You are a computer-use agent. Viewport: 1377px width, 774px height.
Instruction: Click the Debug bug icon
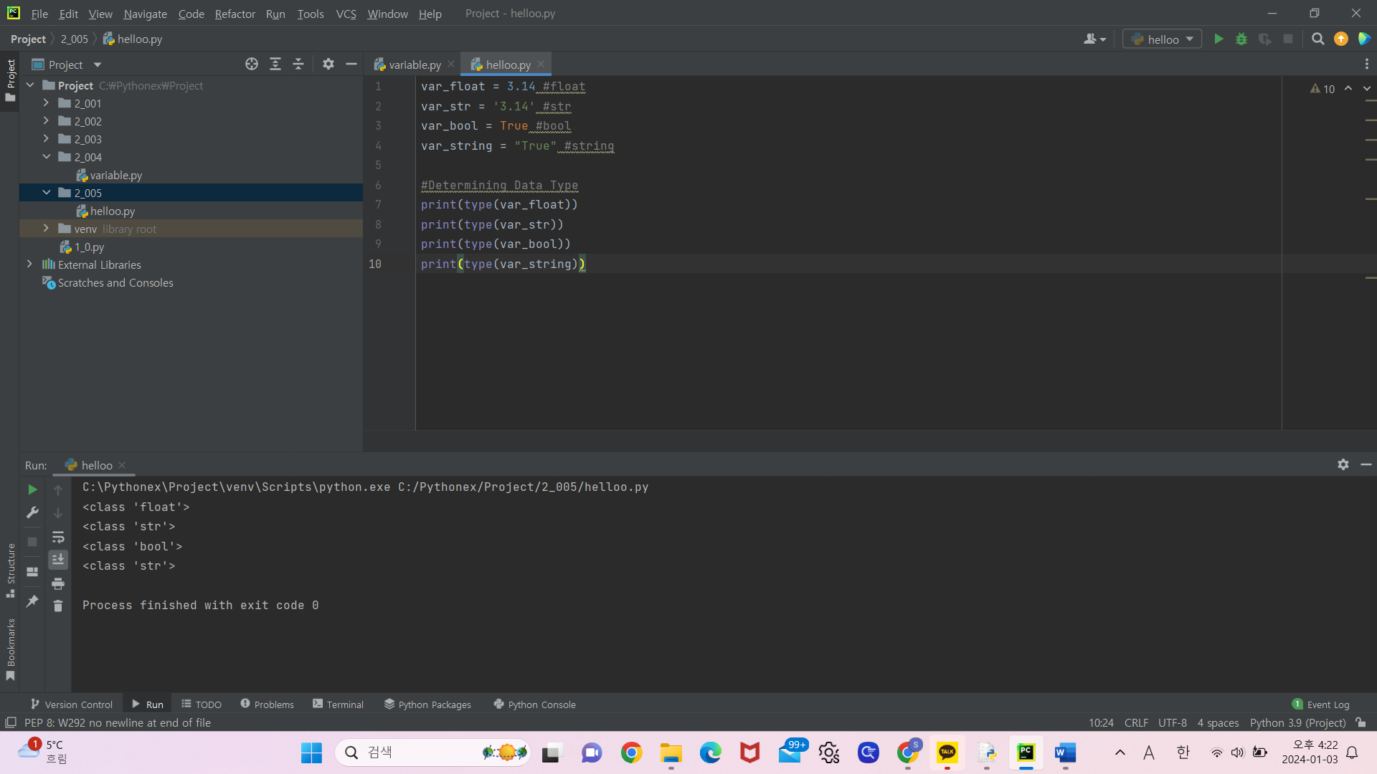coord(1241,39)
